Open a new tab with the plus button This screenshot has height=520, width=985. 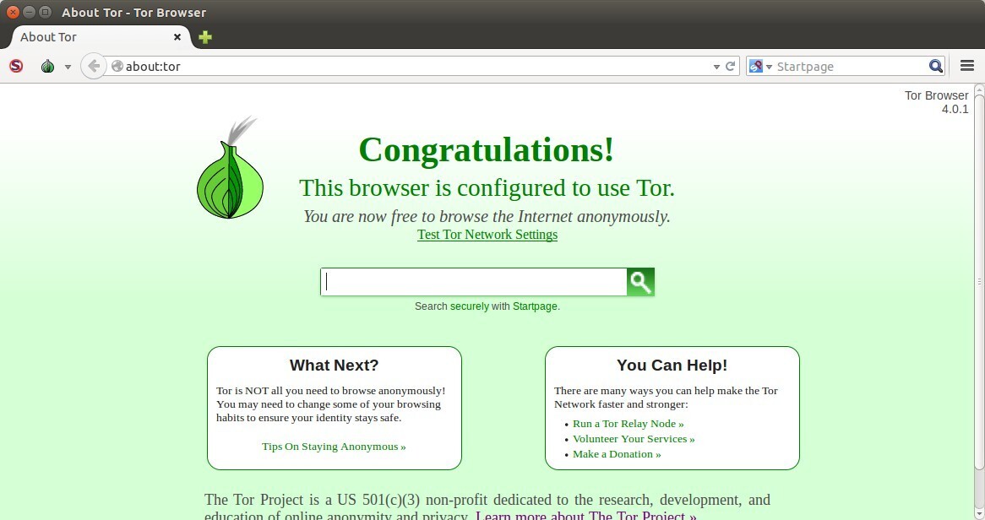204,37
